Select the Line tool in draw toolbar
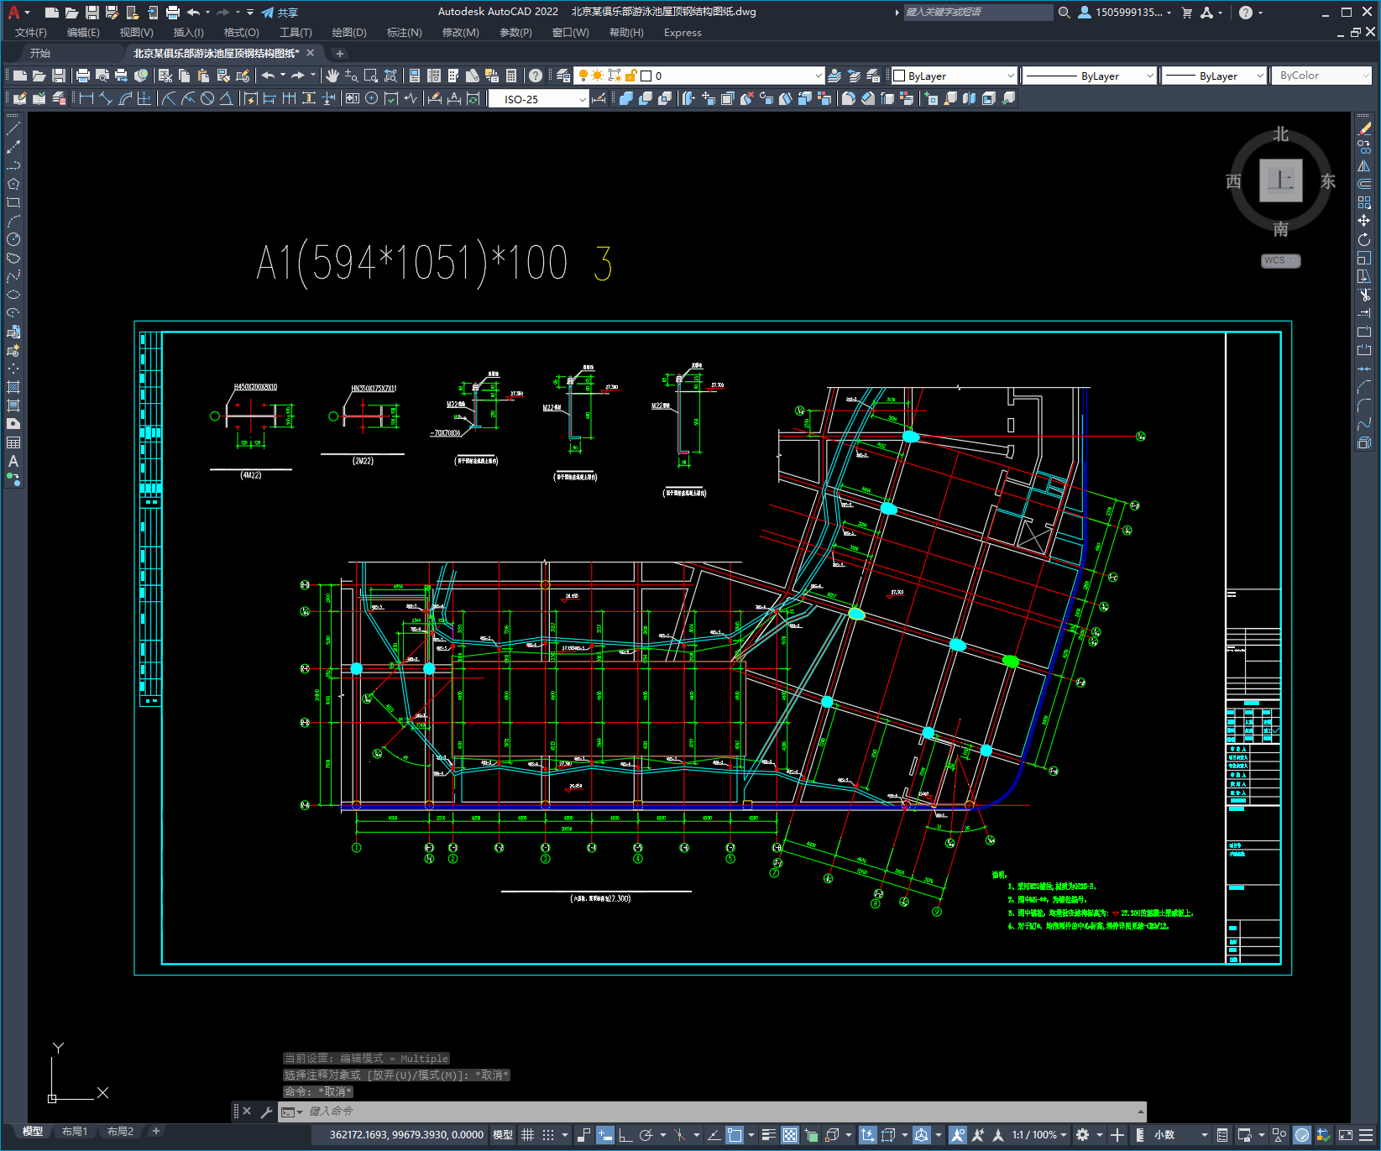Viewport: 1381px width, 1151px height. 13,129
